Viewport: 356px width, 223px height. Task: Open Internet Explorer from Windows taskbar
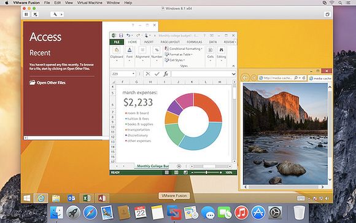pyautogui.click(x=41, y=198)
